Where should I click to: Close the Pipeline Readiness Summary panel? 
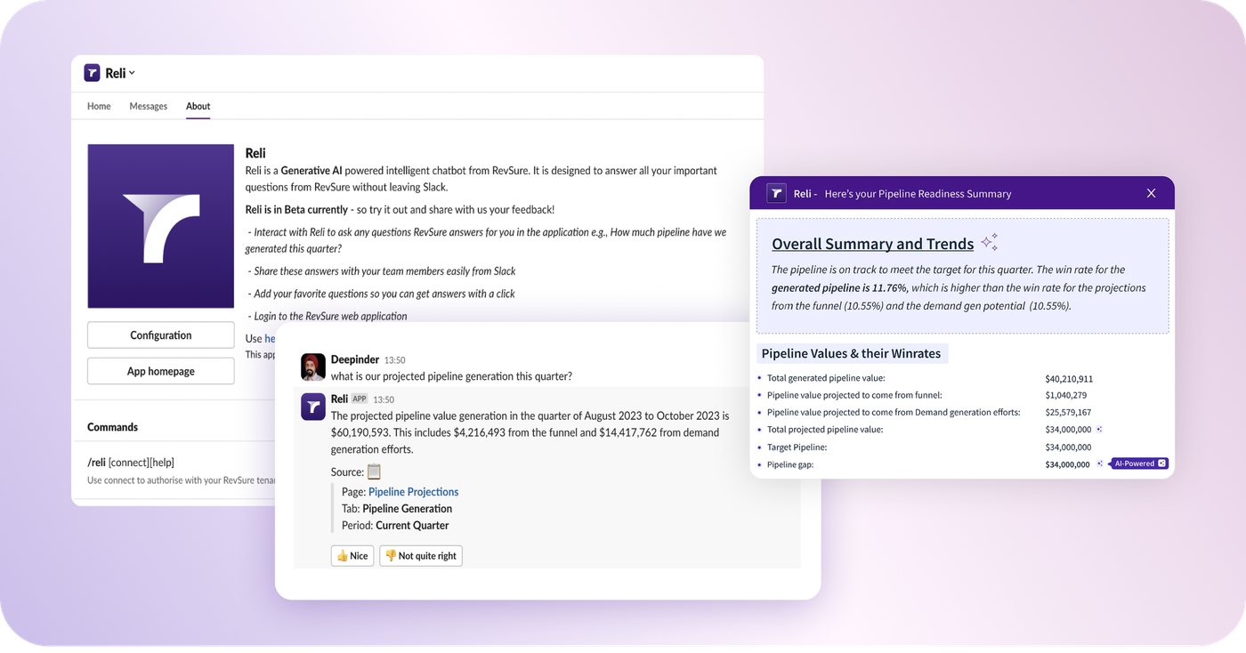(x=1151, y=193)
